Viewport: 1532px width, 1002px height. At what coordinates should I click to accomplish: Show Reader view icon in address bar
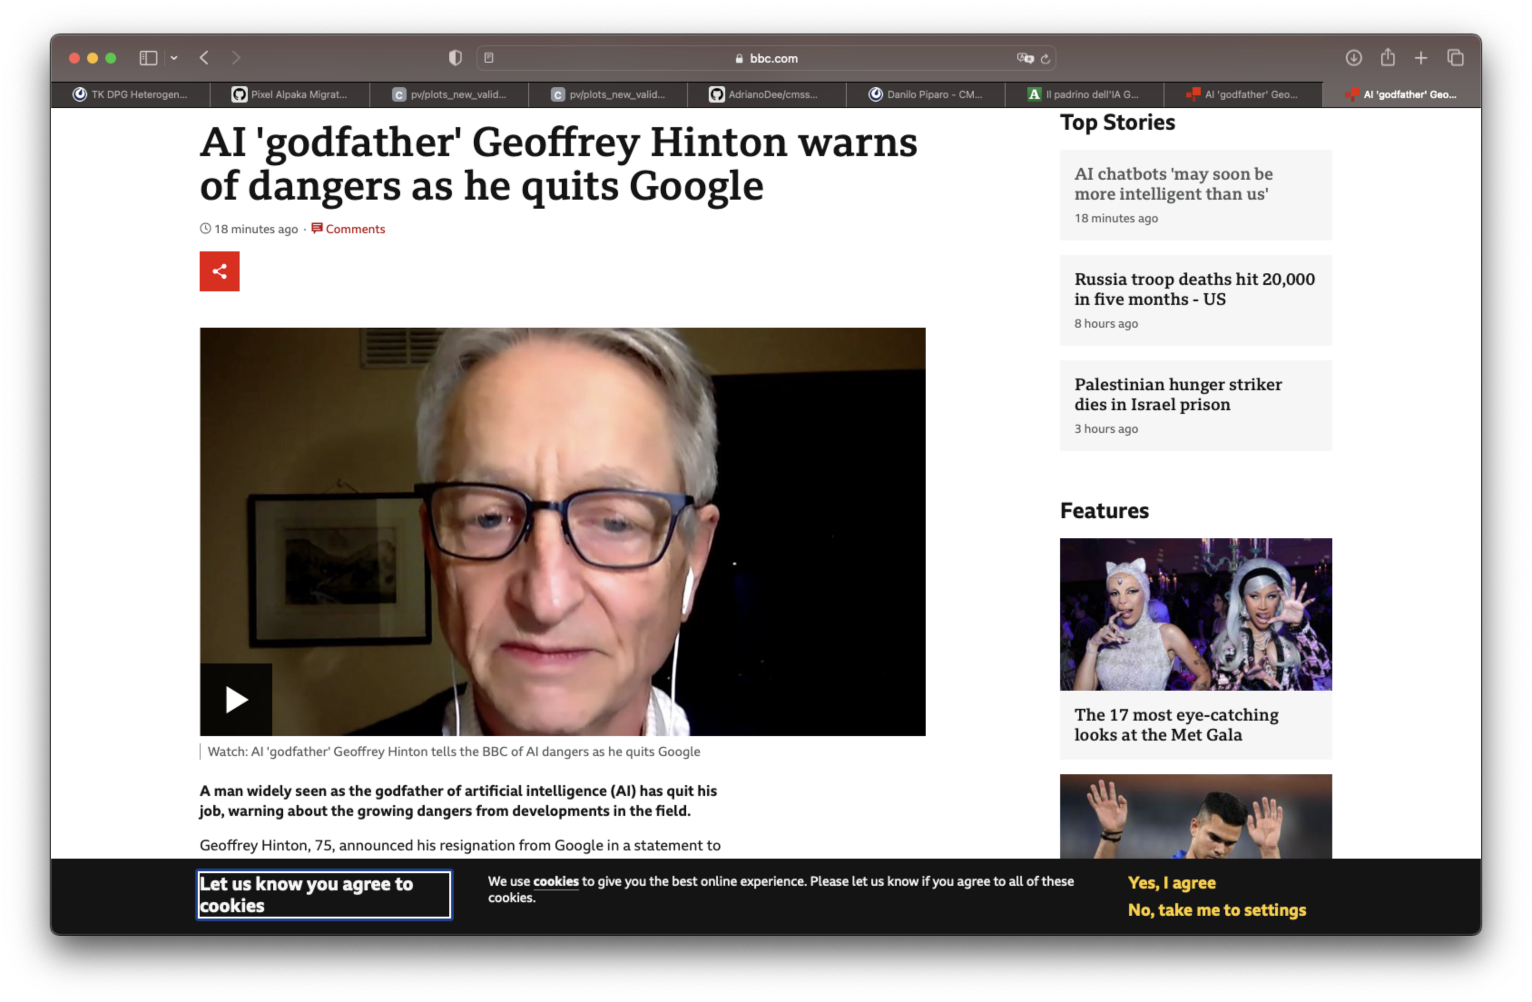click(489, 58)
